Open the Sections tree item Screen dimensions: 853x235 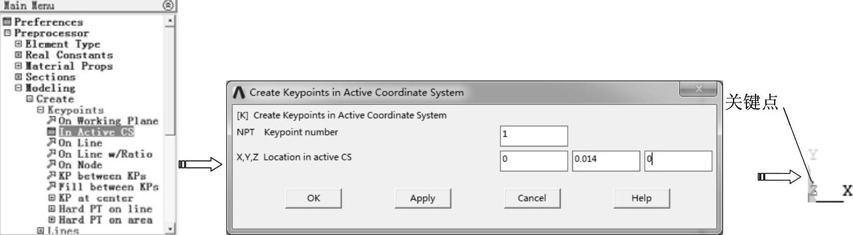click(50, 77)
